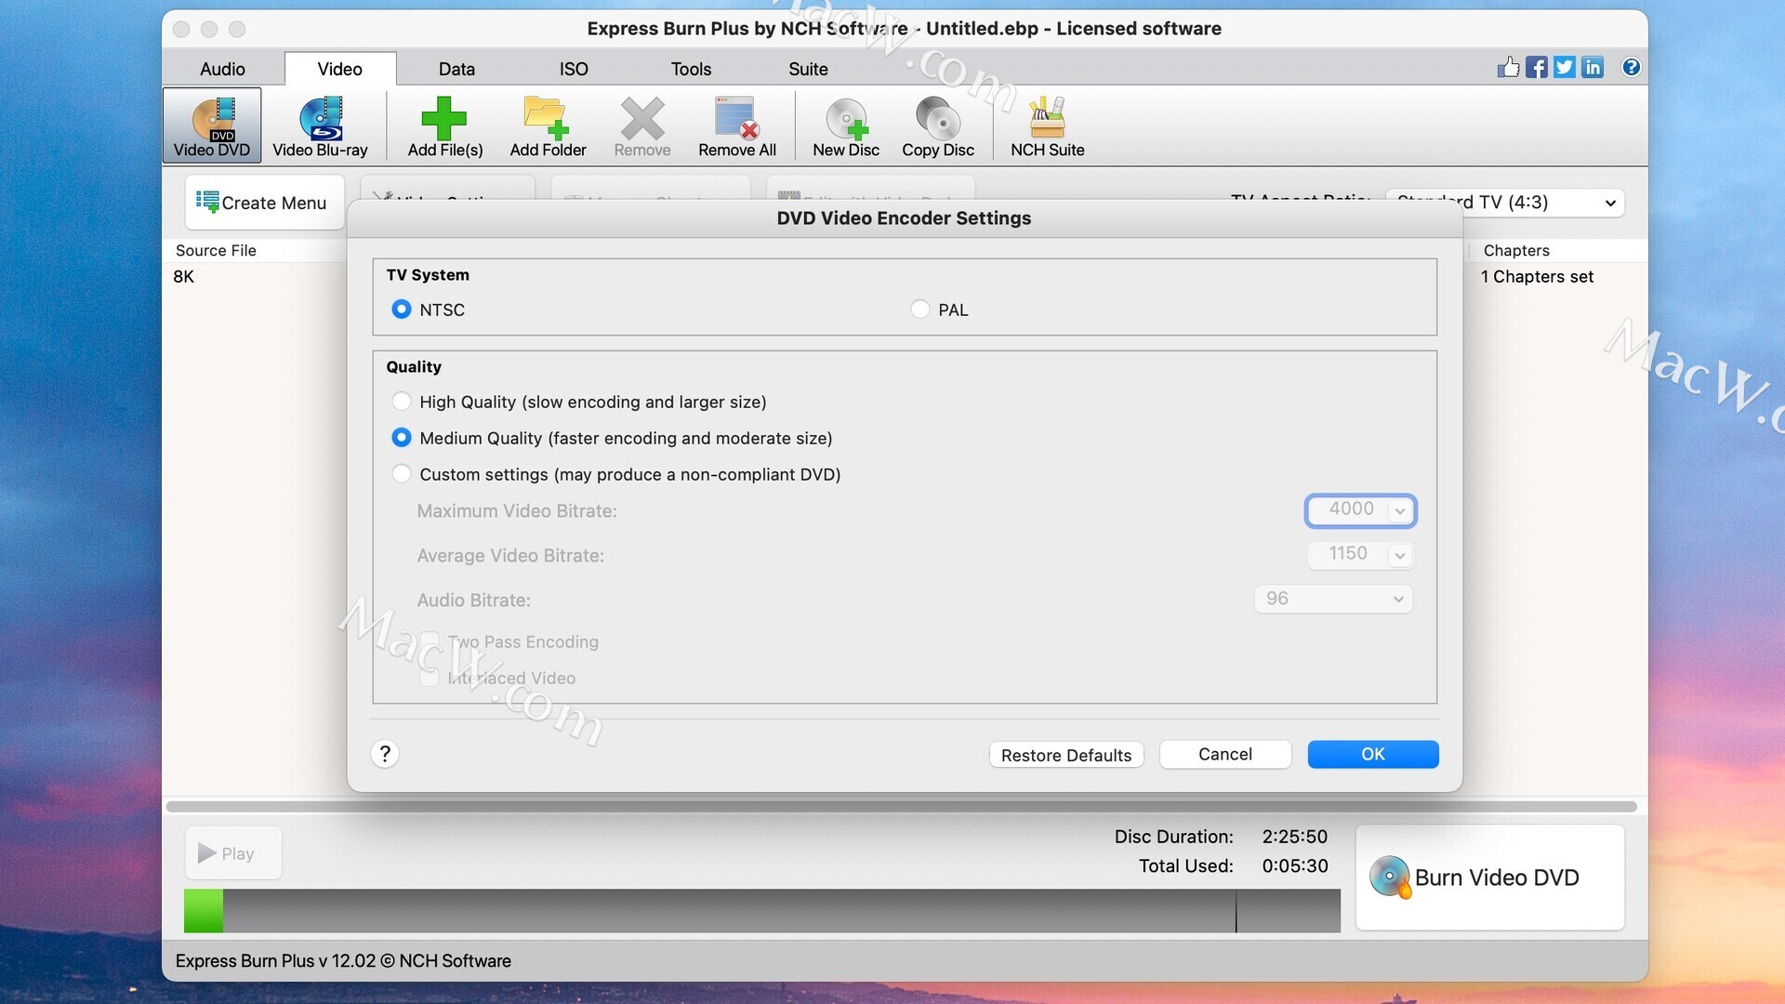Open the Maximum Video Bitrate dropdown

click(x=1398, y=510)
